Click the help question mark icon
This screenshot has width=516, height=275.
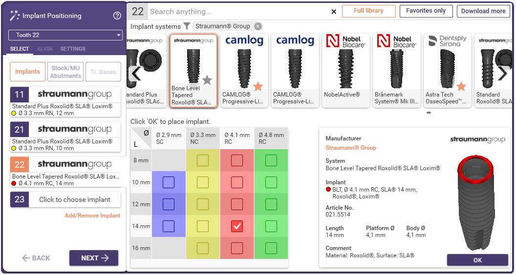[x=117, y=16]
